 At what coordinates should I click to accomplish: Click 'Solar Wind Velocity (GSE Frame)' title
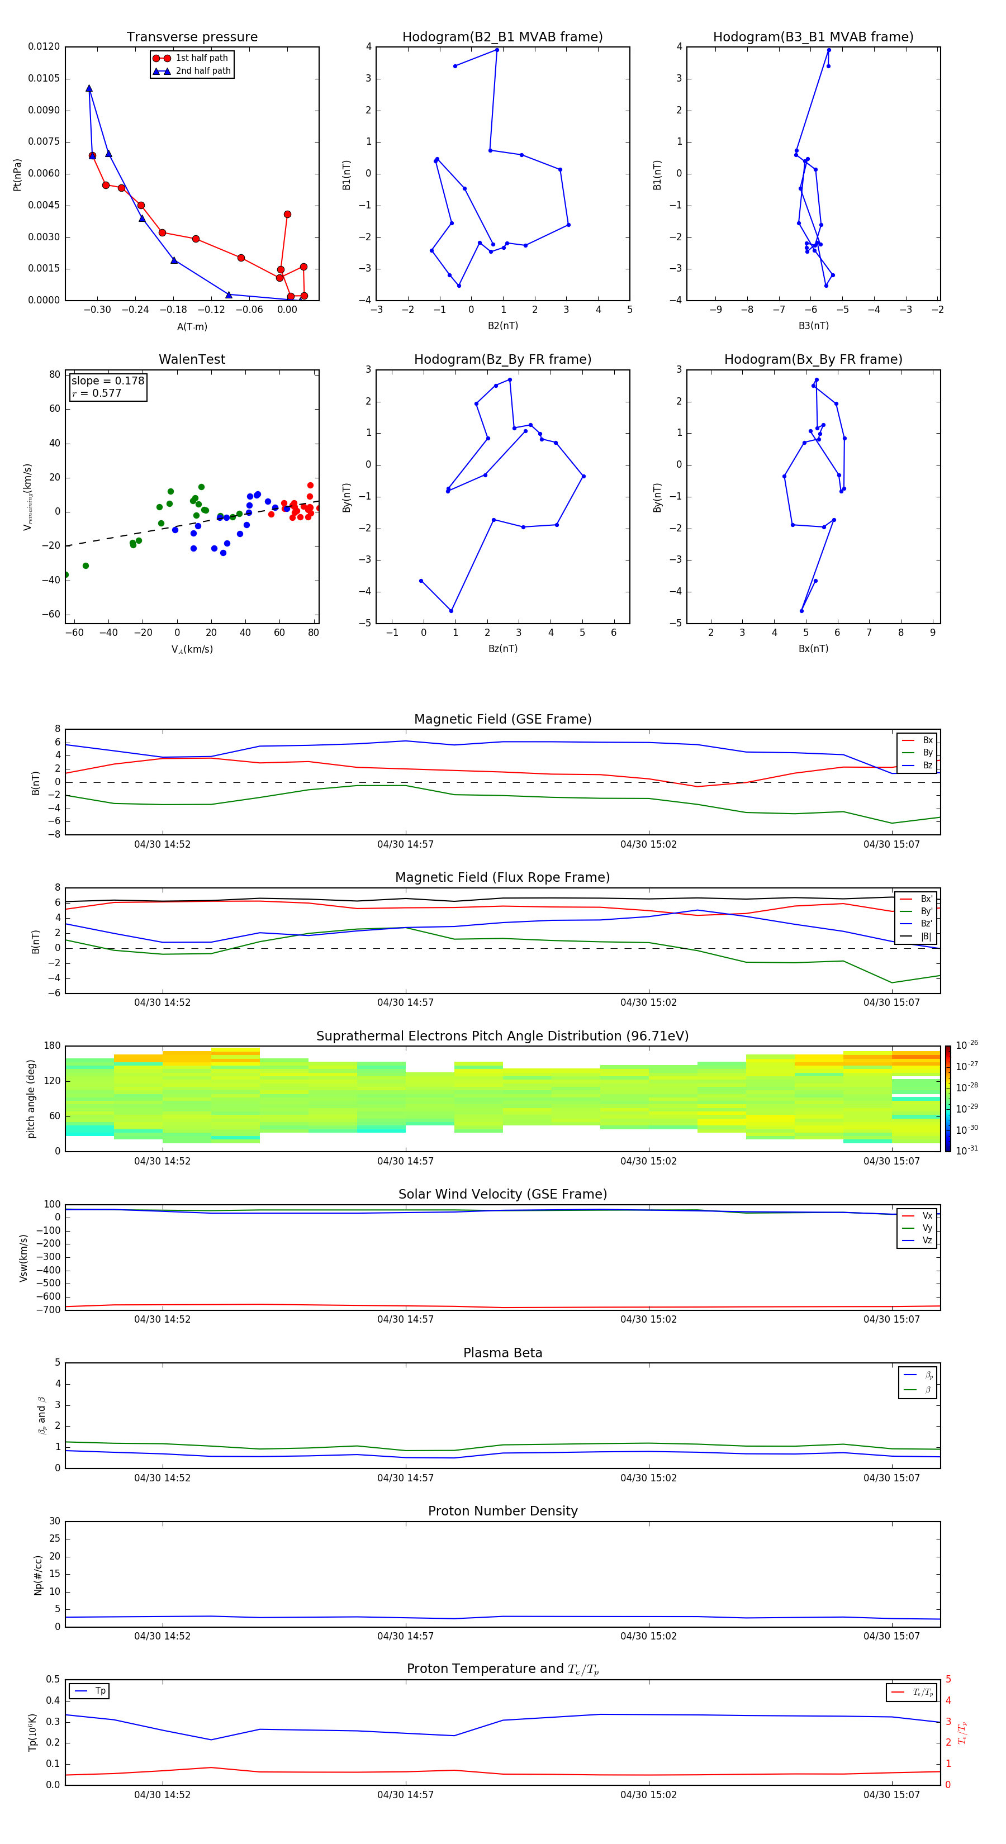click(x=502, y=1194)
